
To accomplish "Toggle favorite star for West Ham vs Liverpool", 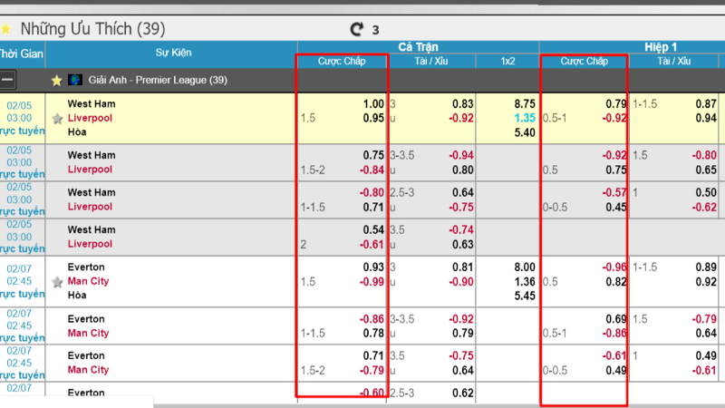I will [57, 119].
